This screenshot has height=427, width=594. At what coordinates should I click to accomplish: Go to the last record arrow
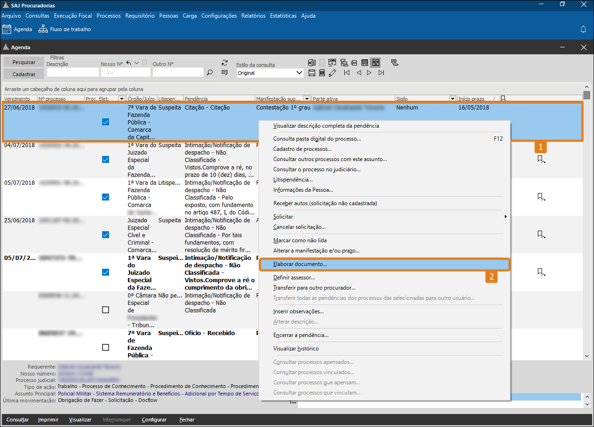click(381, 73)
